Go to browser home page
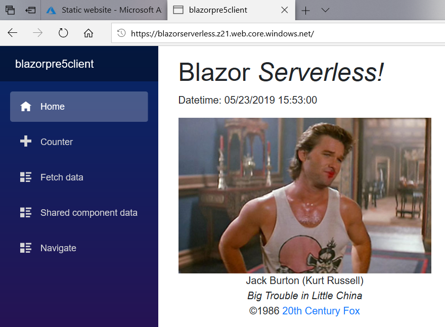This screenshot has height=327, width=445. (x=88, y=33)
